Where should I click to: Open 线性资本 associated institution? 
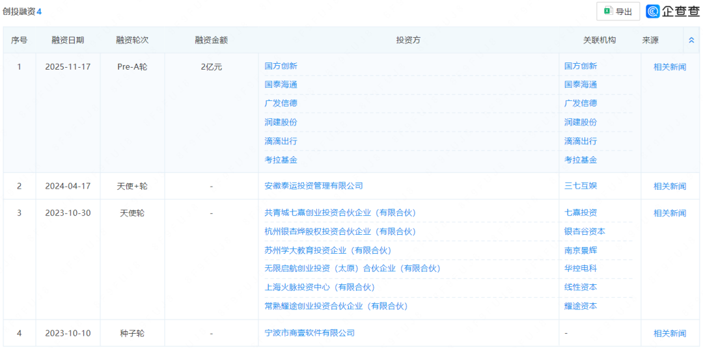coord(581,288)
